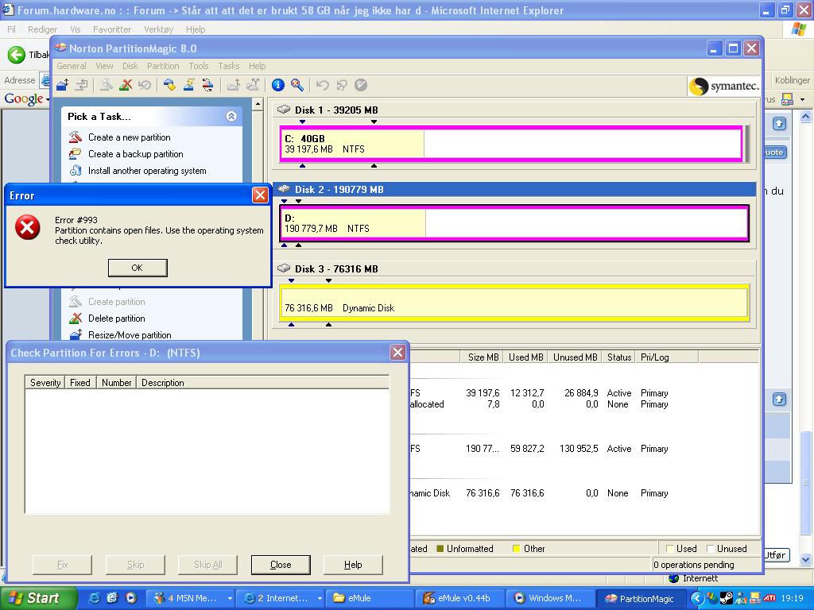Select the Resize/Move partition toolbar icon
This screenshot has width=814, height=610.
click(x=63, y=84)
